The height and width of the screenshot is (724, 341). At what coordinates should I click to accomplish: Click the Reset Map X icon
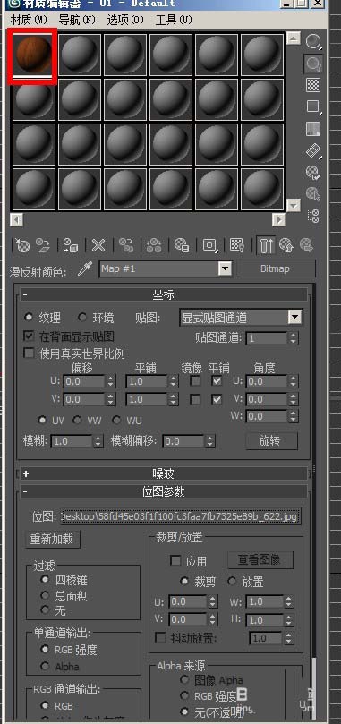pyautogui.click(x=98, y=244)
